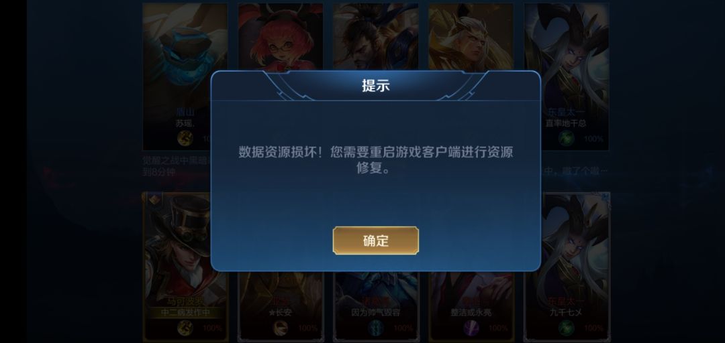The width and height of the screenshot is (725, 343).
Task: Click the 提示 dialog title
Action: 375,85
